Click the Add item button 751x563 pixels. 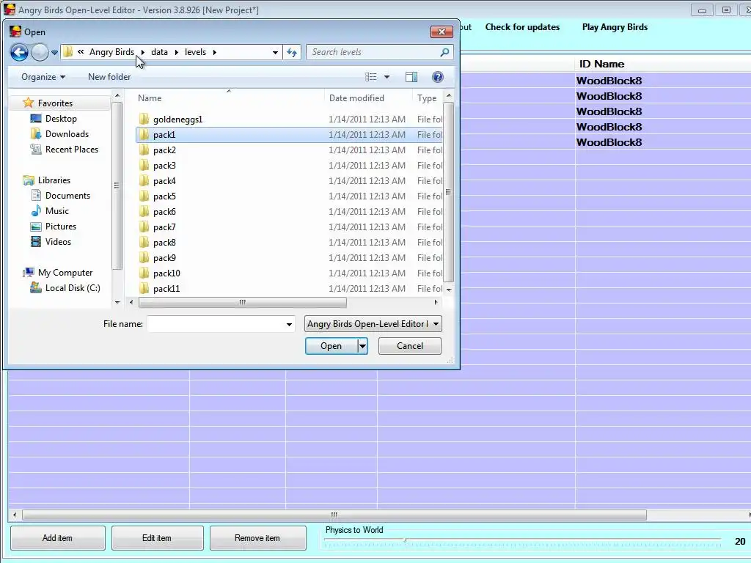click(x=57, y=538)
